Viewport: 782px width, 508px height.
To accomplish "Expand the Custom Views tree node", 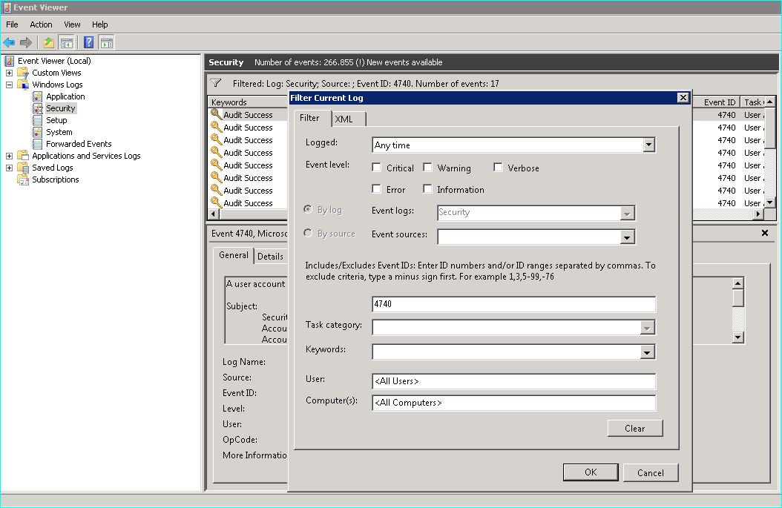I will 9,73.
